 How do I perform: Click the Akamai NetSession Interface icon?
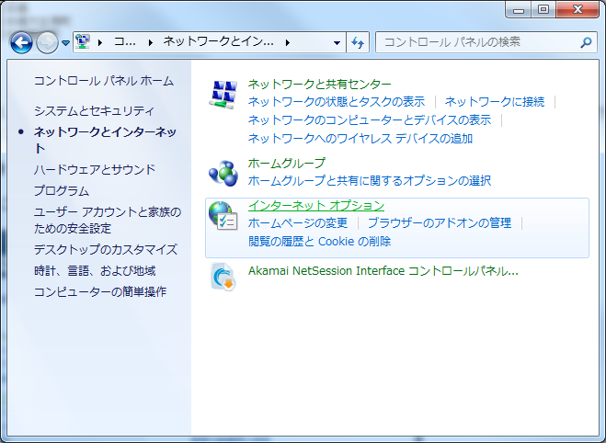pyautogui.click(x=223, y=276)
